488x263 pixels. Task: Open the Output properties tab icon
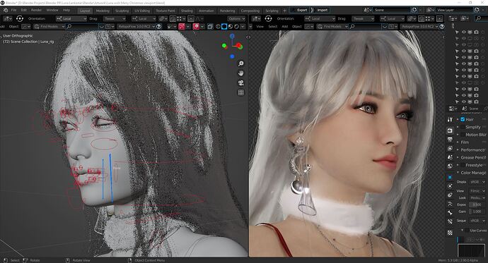[450, 140]
